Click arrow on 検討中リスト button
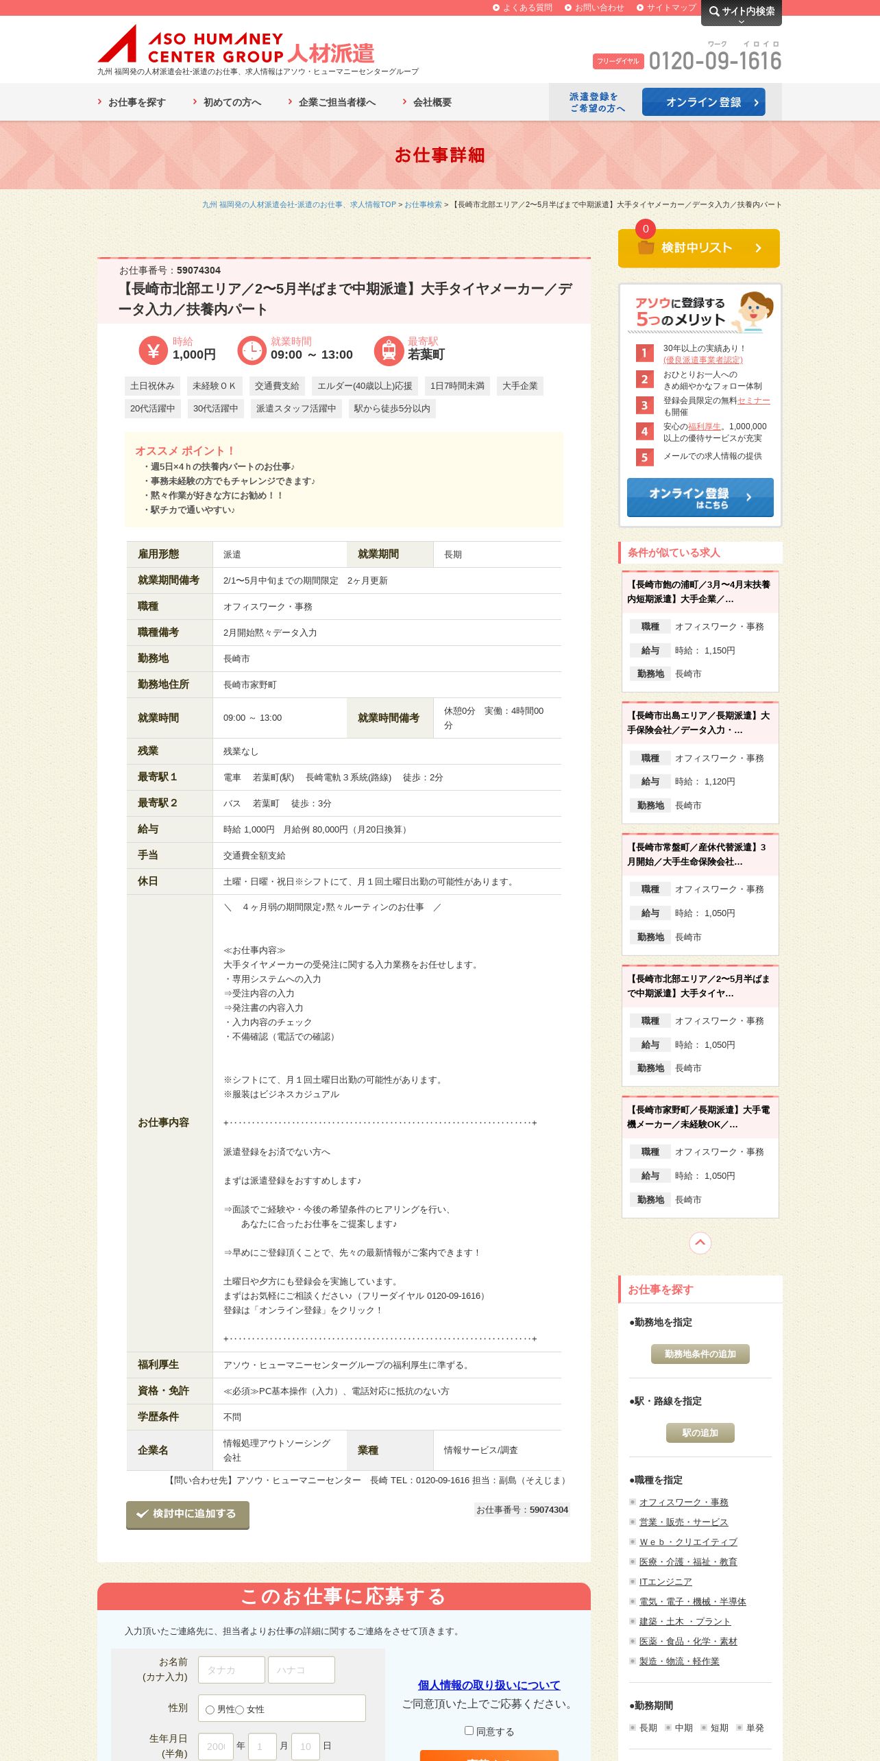Viewport: 880px width, 1761px height. click(758, 248)
